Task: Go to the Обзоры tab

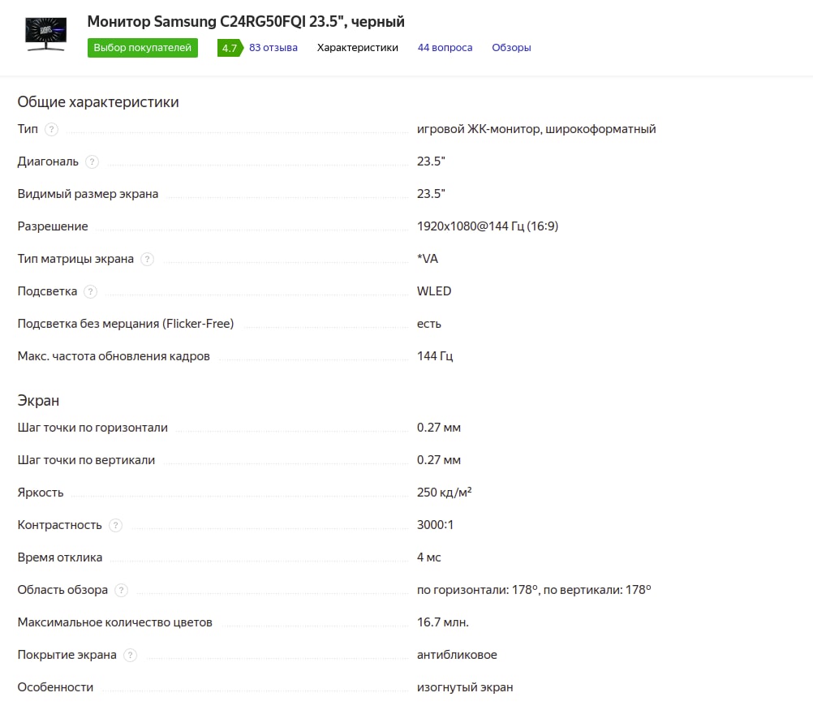Action: tap(511, 48)
